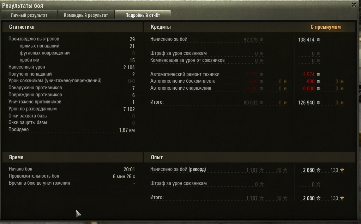Click the Продолжительность боя row
The width and height of the screenshot is (361, 224).
[x=72, y=176]
